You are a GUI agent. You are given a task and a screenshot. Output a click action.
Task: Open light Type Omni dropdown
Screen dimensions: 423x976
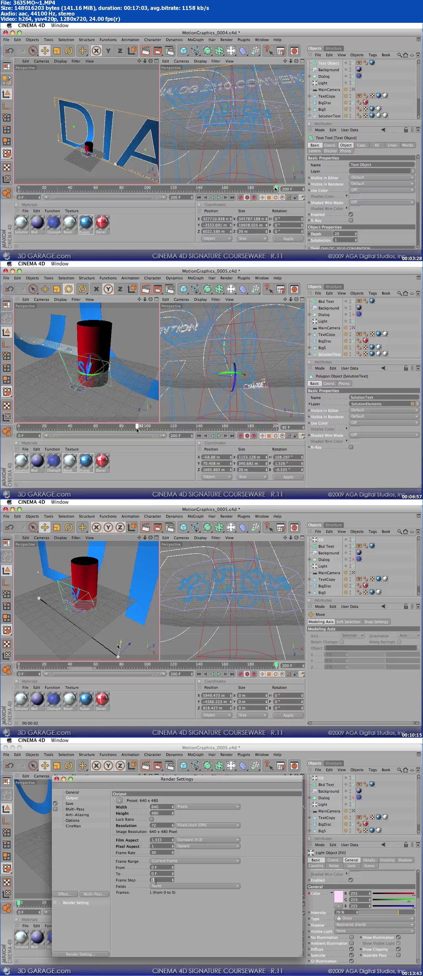point(374,918)
